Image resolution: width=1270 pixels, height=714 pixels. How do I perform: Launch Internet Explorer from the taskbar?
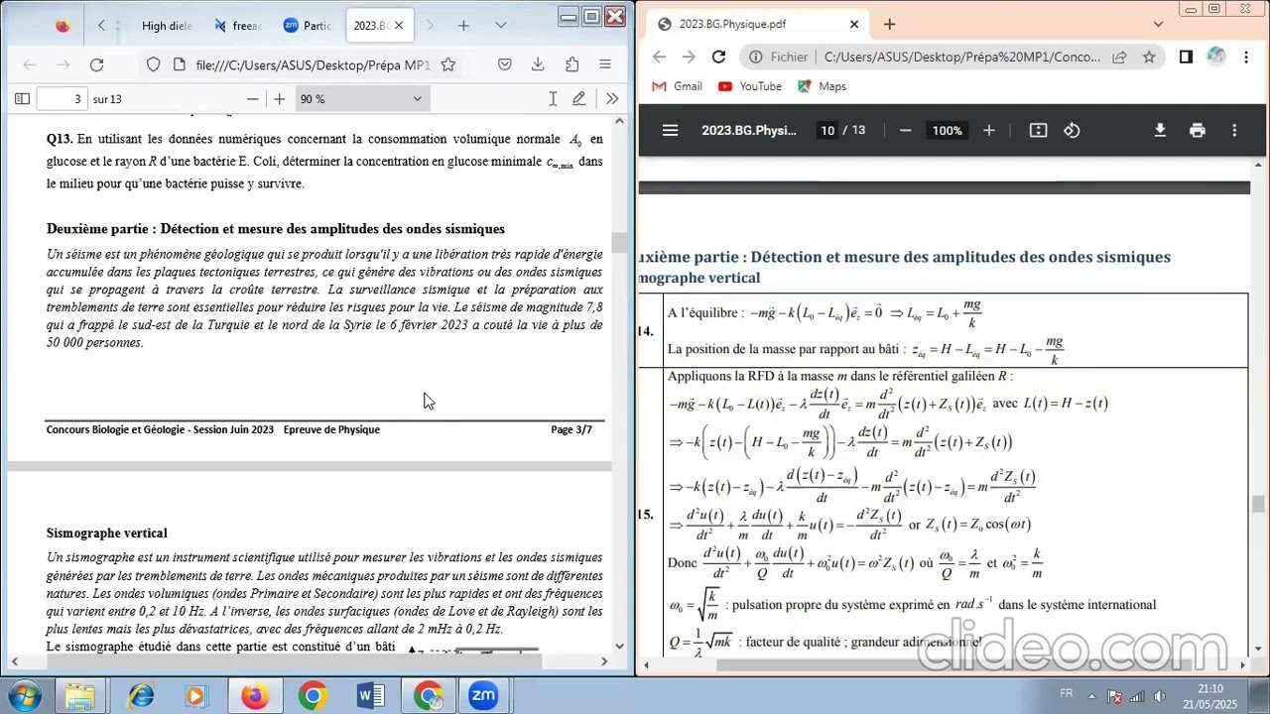(140, 695)
